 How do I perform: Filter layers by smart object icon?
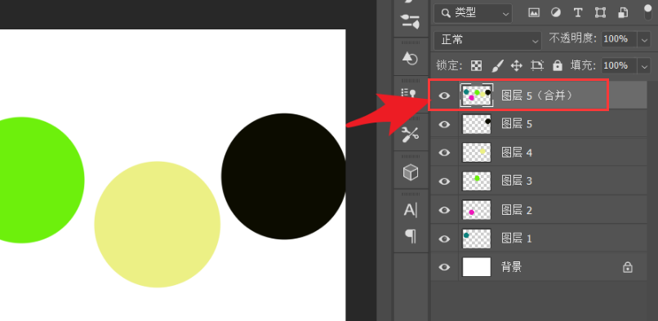[623, 13]
